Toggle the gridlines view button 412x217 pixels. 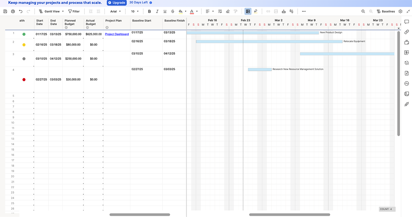248,11
